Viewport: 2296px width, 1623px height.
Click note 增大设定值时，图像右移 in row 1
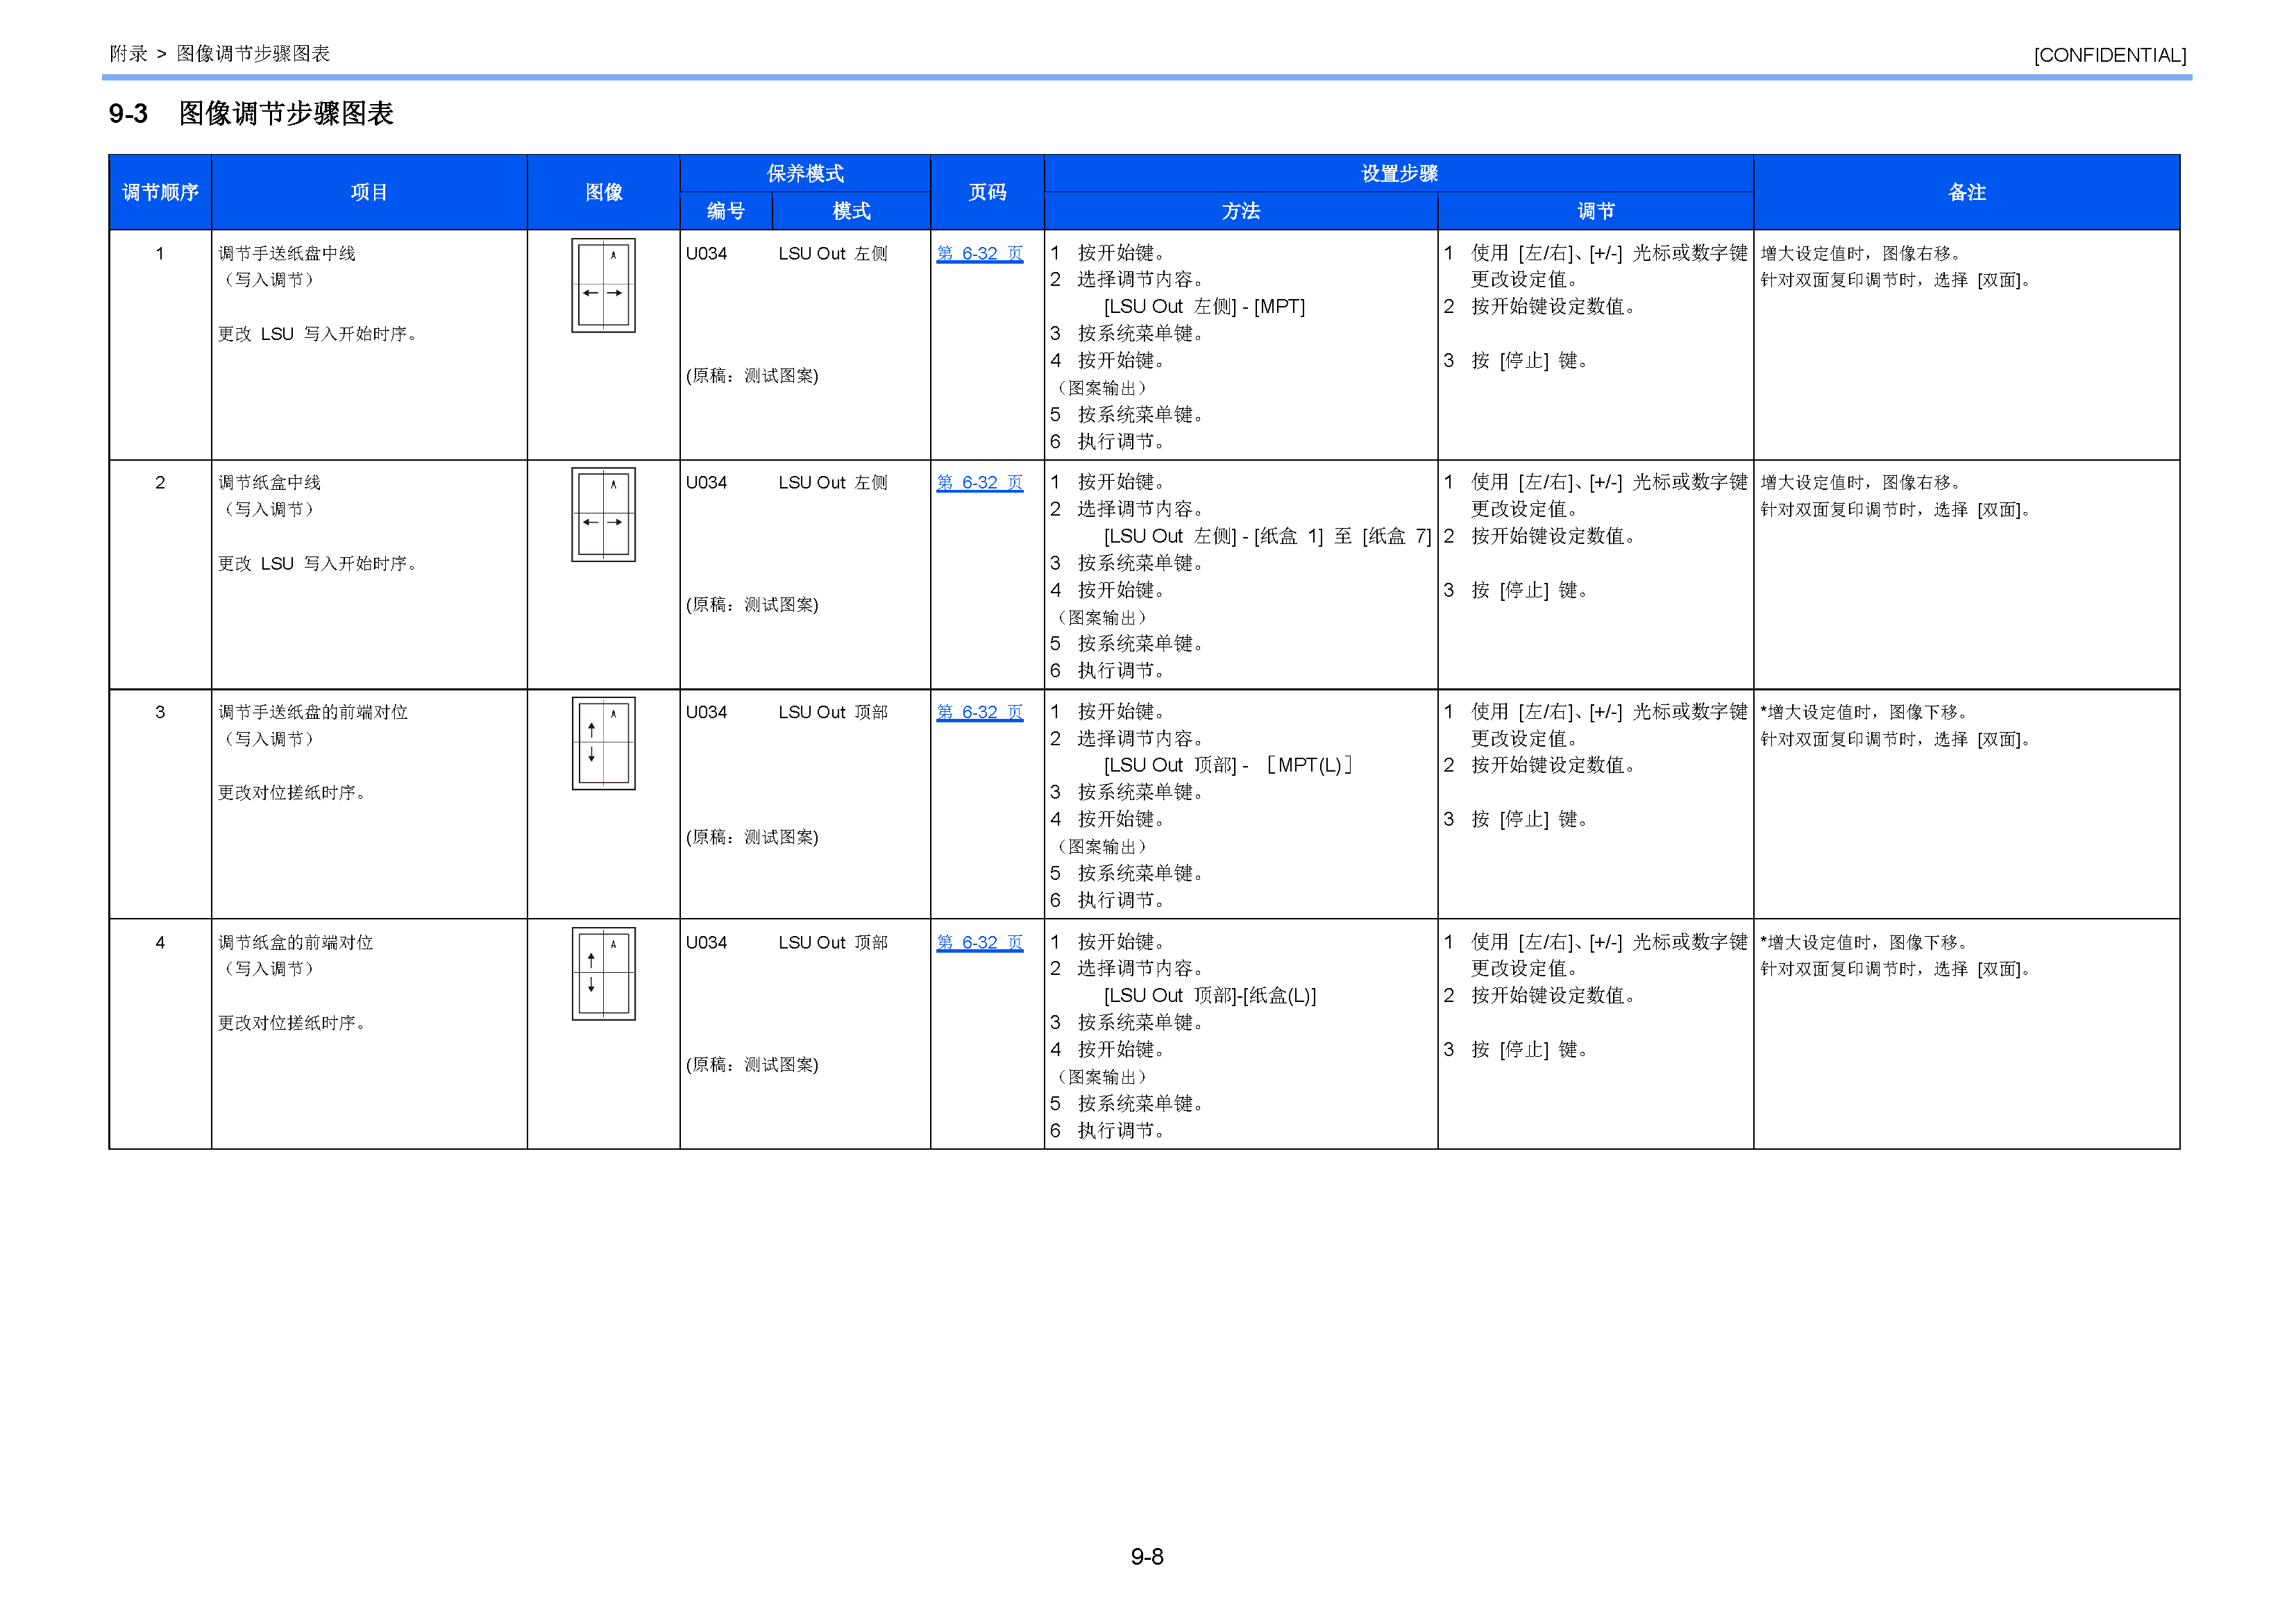(1863, 254)
